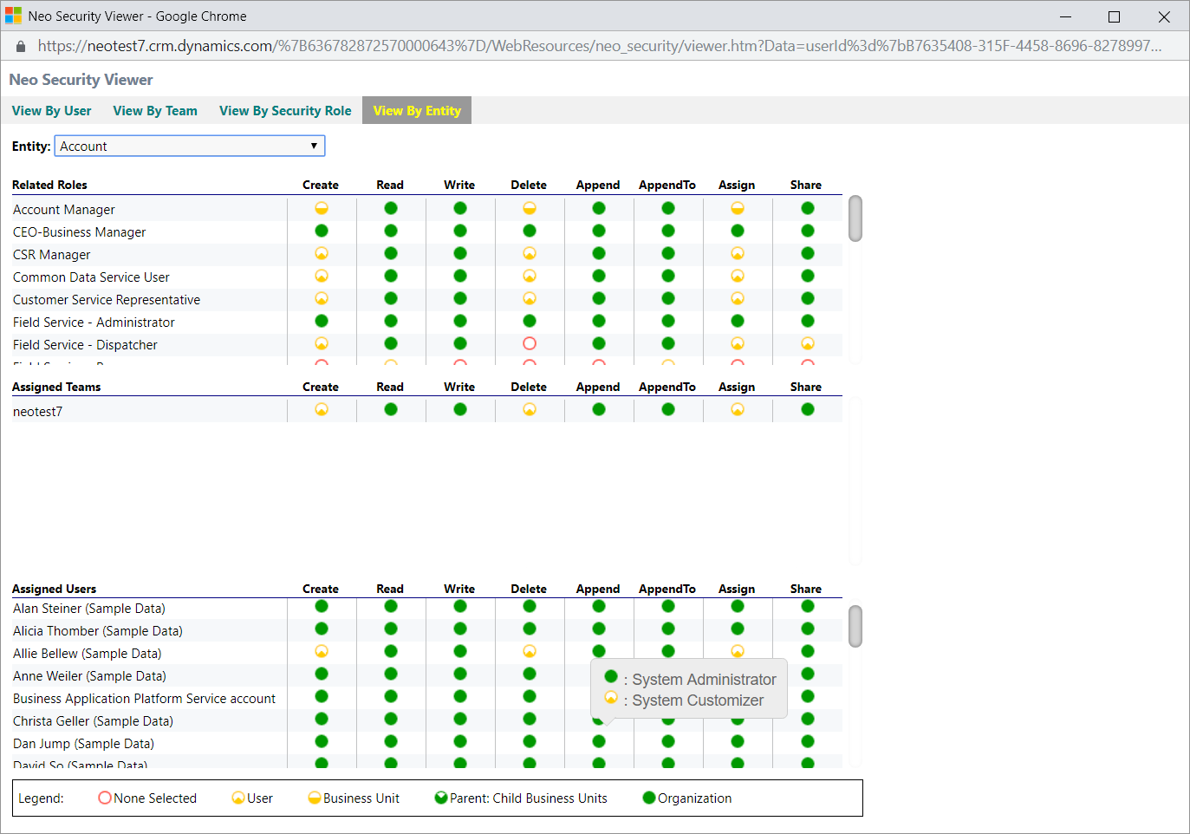This screenshot has width=1190, height=834.
Task: Click neotest7 team's Assign permission icon
Action: tap(738, 409)
